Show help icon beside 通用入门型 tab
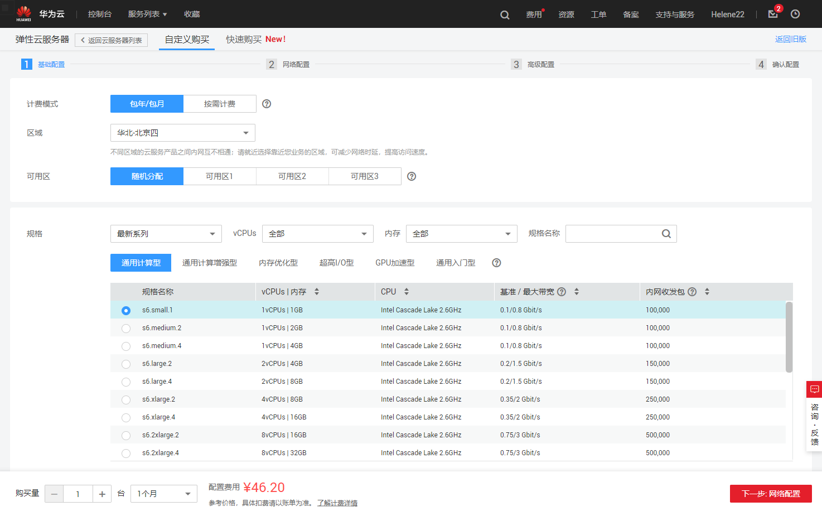 click(496, 263)
